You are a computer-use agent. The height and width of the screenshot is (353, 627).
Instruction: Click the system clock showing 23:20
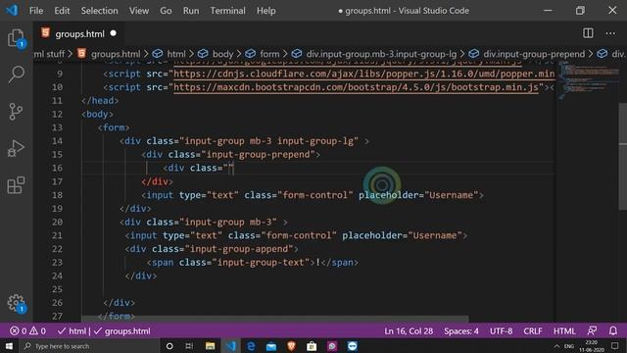[x=591, y=346]
